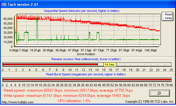Select the Write legend entry
Image resolution: width=176 pixels, height=106 pixels.
167,18
